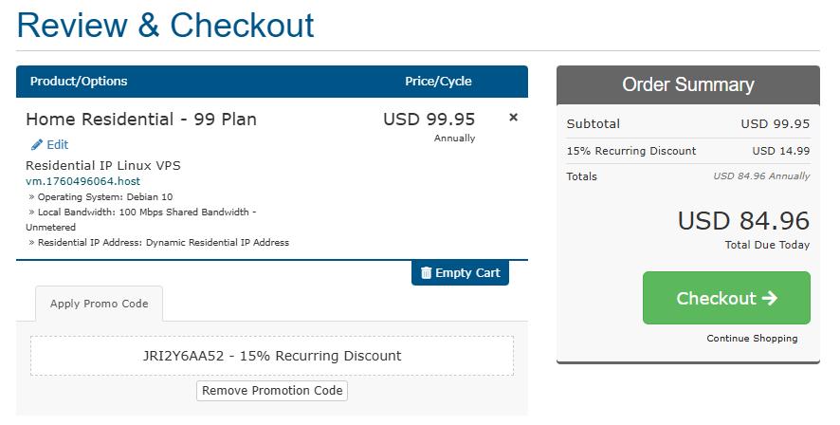The height and width of the screenshot is (425, 840).
Task: Click the pencil Edit icon
Action: point(37,145)
